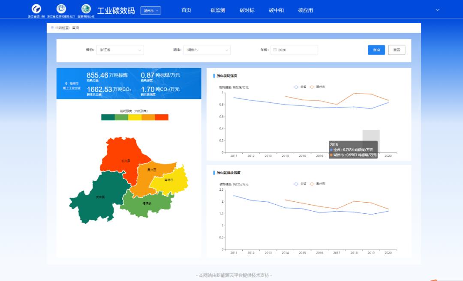This screenshot has height=281, width=463.
Task: Click the location pin icon beside 当前位置
Action: 52,28
